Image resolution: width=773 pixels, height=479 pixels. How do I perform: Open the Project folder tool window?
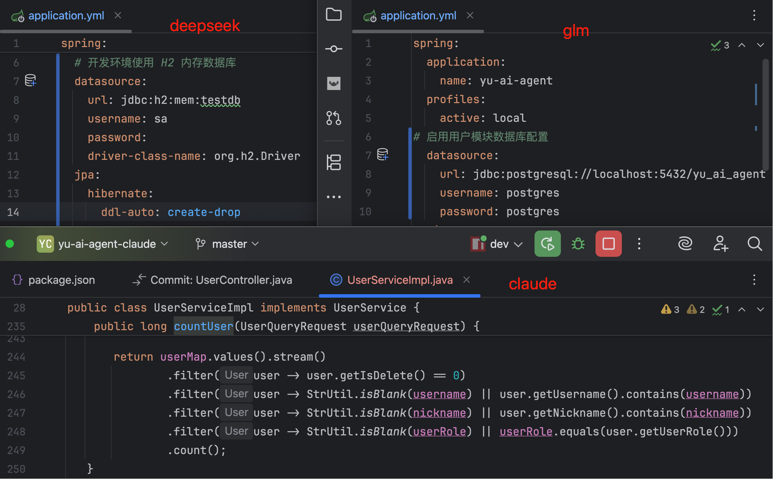tap(333, 15)
